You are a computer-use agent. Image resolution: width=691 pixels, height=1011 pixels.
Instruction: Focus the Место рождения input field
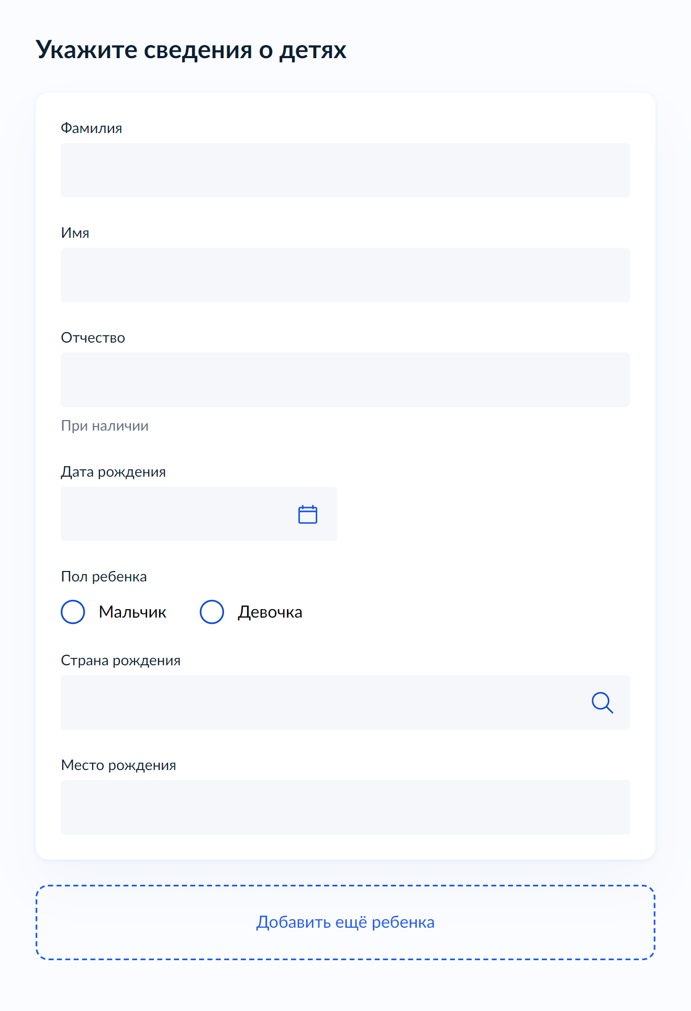[x=345, y=807]
